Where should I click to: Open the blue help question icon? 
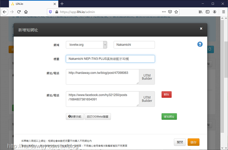(200, 44)
